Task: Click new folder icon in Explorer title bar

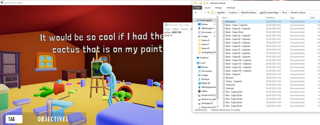Action: (x=204, y=3)
